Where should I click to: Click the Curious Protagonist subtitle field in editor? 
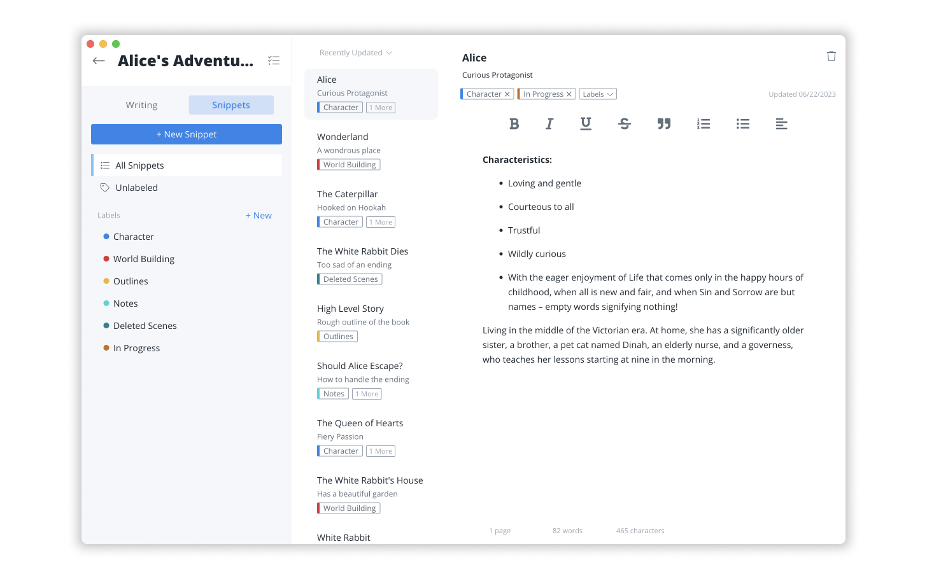[497, 75]
